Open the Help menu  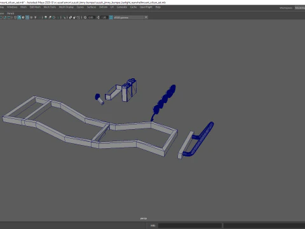point(158,7)
